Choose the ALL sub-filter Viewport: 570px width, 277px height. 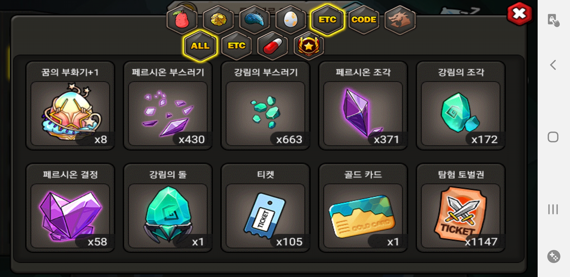(200, 46)
